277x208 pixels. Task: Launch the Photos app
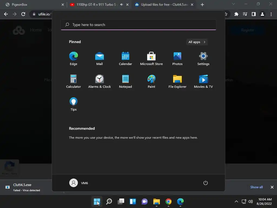pyautogui.click(x=177, y=58)
